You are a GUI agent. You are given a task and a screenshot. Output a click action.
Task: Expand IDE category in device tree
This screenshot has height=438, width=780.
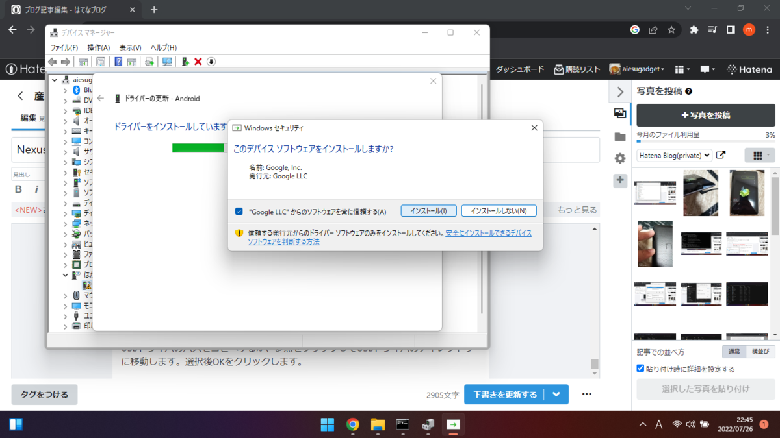click(x=65, y=111)
